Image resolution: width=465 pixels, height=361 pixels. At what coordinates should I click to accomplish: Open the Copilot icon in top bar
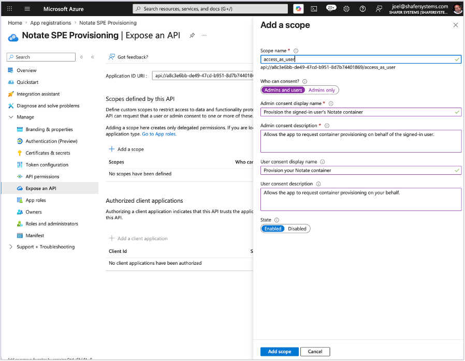[x=298, y=9]
